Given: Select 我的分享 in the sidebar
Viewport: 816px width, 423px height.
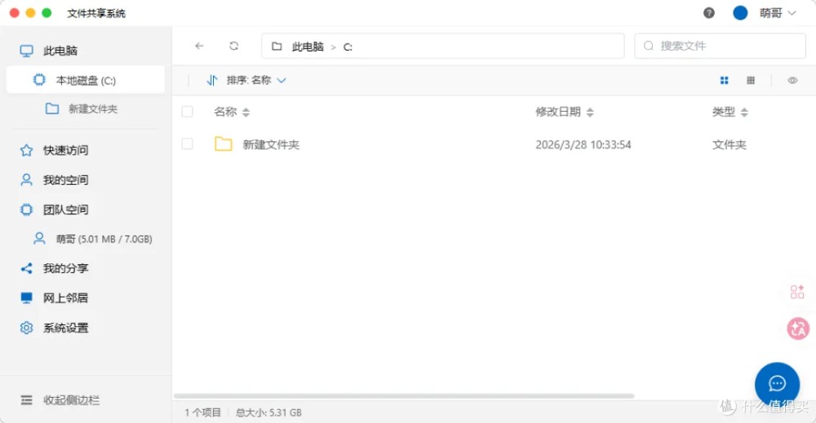Looking at the screenshot, I should 65,269.
